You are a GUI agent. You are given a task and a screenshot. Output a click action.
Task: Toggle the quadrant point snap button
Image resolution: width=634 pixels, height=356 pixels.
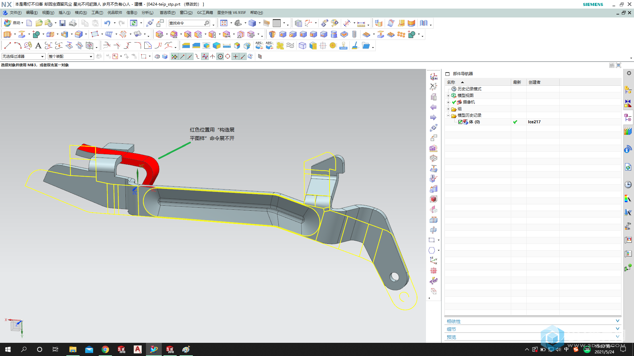(228, 57)
